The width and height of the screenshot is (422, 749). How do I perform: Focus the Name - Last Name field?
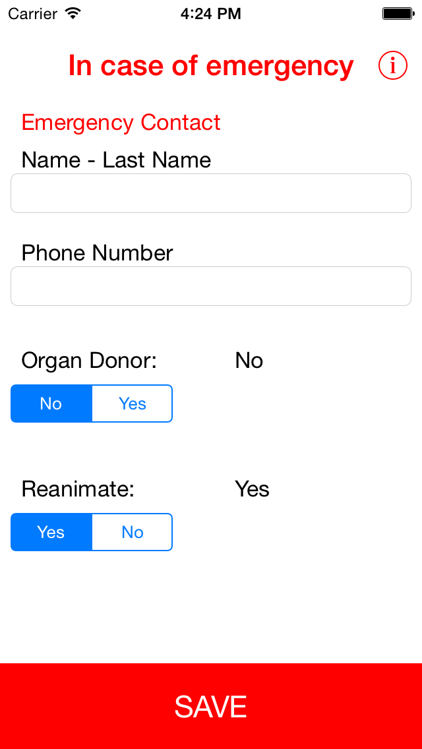point(211,193)
